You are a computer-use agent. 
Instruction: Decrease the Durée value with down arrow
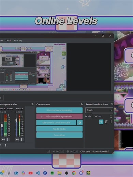tap(111, 118)
